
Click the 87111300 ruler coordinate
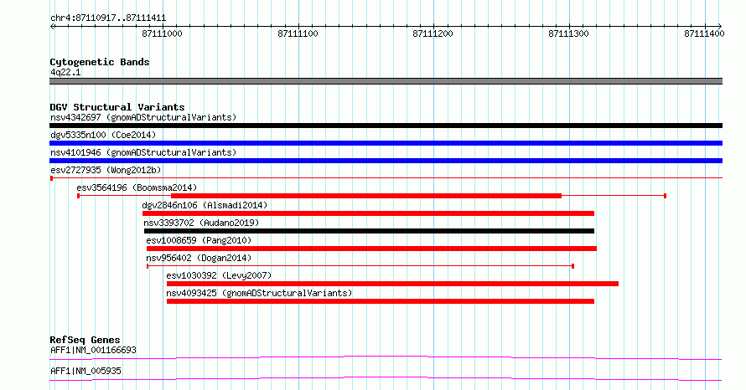[x=568, y=33]
